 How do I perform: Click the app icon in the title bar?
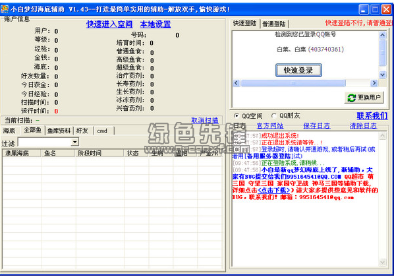click(x=5, y=9)
